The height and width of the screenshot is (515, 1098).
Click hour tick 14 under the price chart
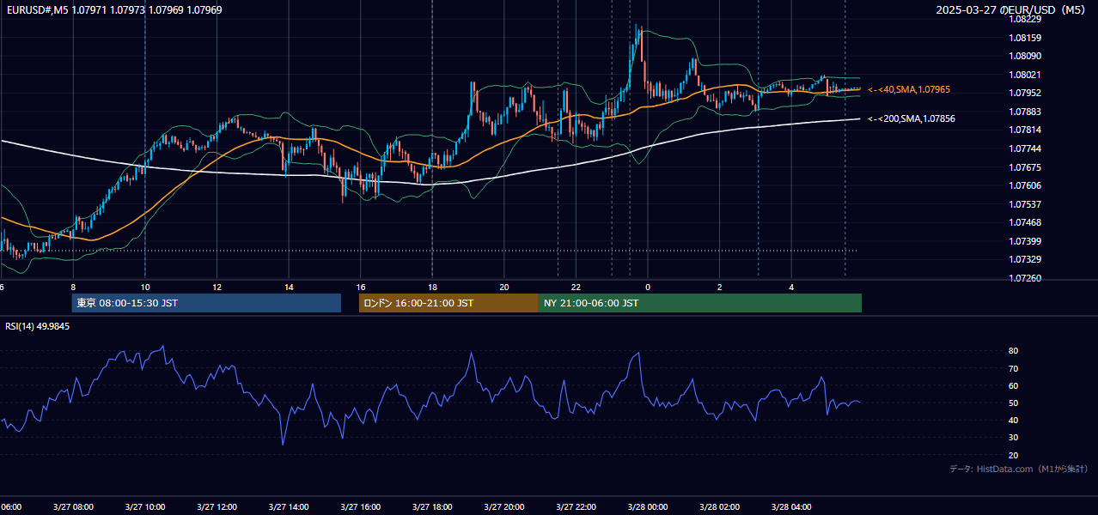289,288
